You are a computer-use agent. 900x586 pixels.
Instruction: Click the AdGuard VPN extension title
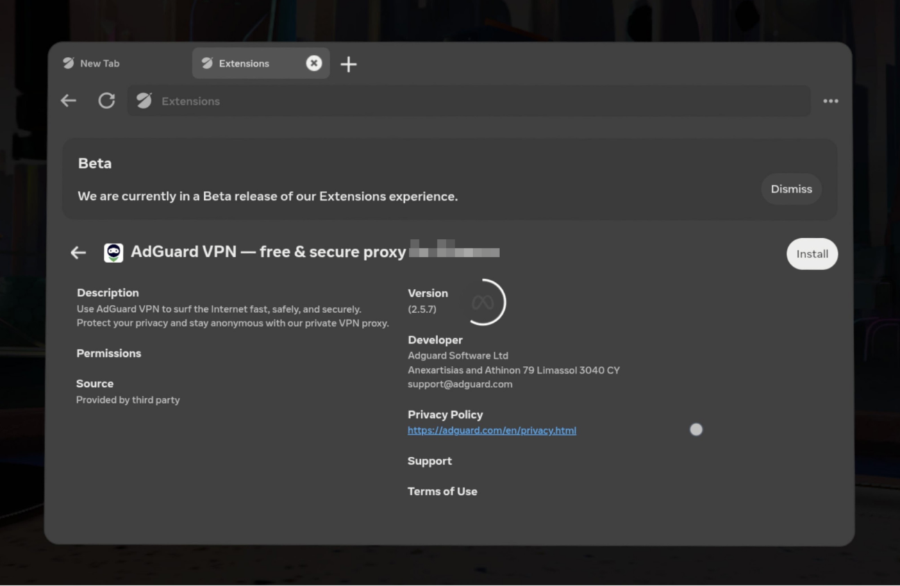[268, 252]
